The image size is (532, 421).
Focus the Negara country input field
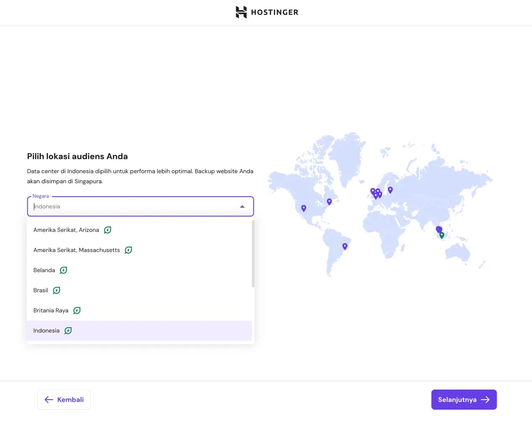[x=134, y=207]
